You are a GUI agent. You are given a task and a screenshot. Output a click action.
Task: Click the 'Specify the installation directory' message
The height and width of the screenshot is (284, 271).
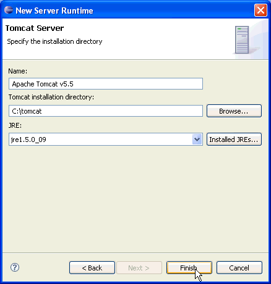(54, 41)
